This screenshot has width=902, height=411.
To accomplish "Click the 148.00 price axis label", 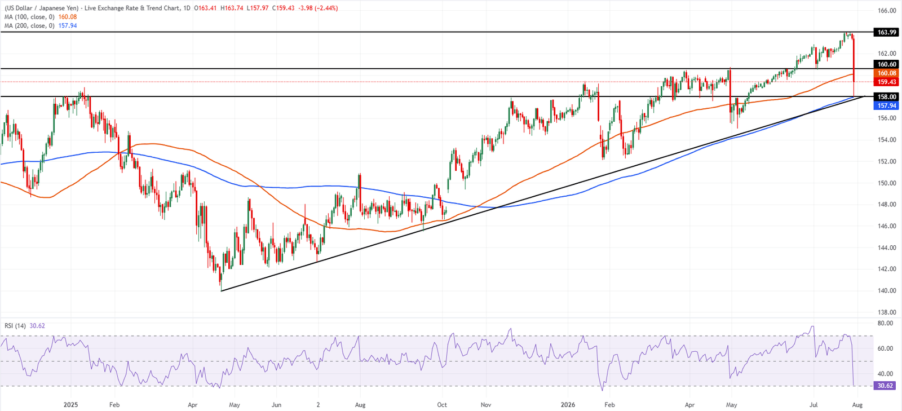I will point(887,205).
